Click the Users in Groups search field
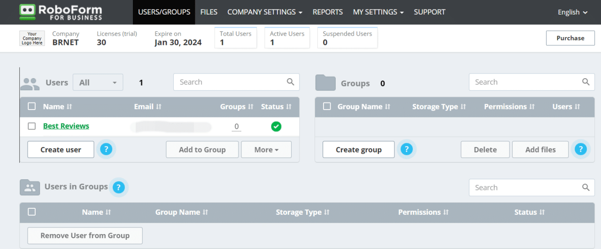 click(532, 187)
